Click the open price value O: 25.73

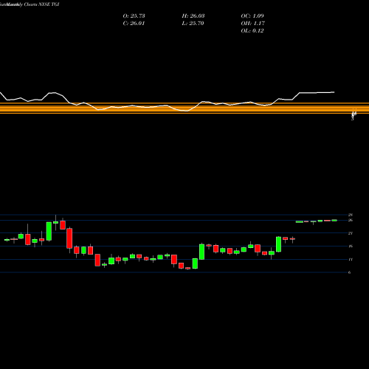134,16
